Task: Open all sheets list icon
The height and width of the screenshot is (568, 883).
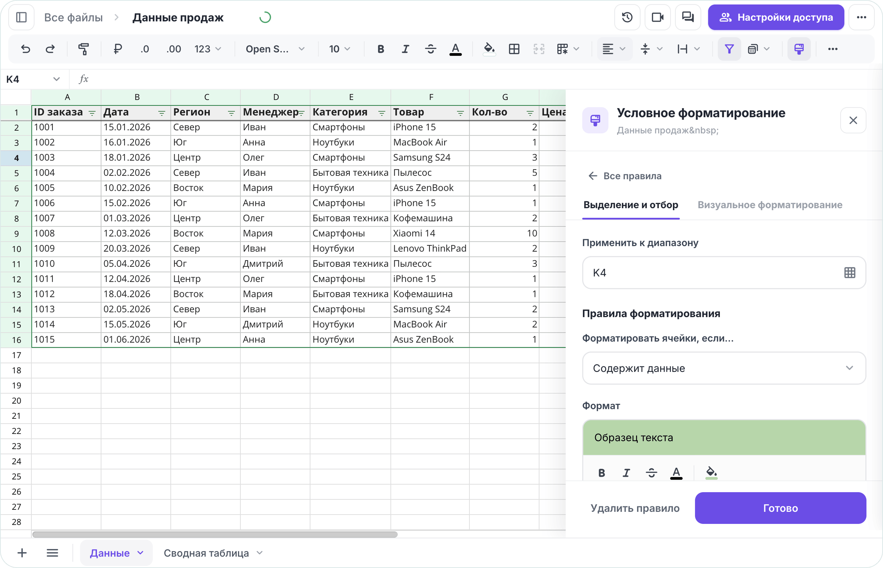Action: (52, 553)
